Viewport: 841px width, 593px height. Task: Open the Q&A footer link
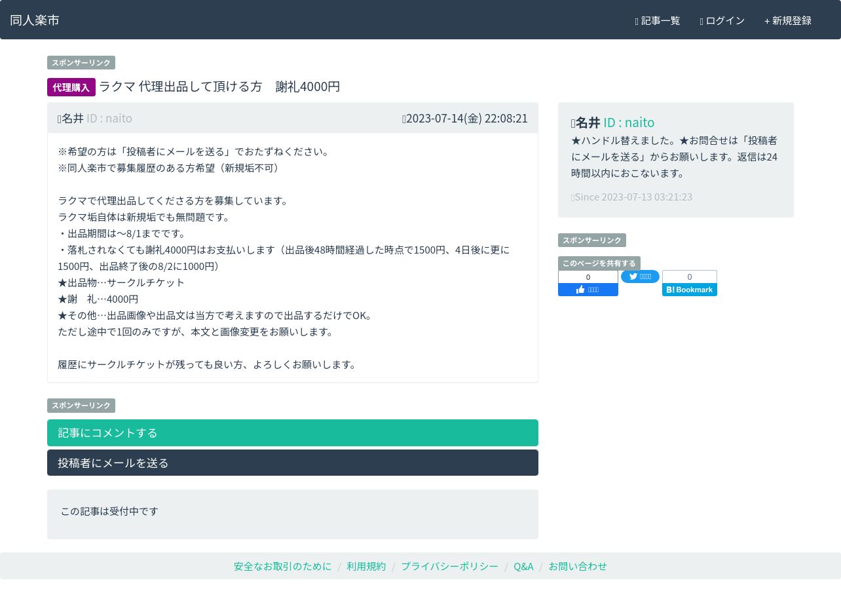pyautogui.click(x=523, y=566)
